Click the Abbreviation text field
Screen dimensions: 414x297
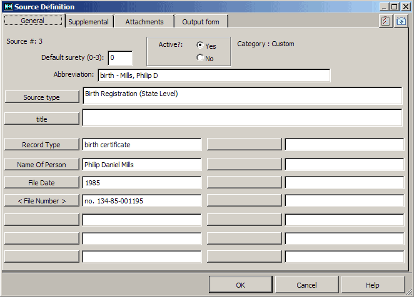tap(213, 75)
